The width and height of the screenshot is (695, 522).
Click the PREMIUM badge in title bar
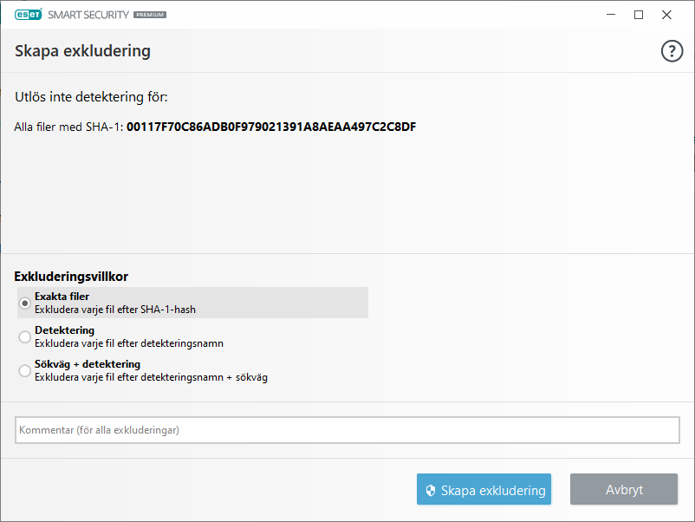[150, 15]
